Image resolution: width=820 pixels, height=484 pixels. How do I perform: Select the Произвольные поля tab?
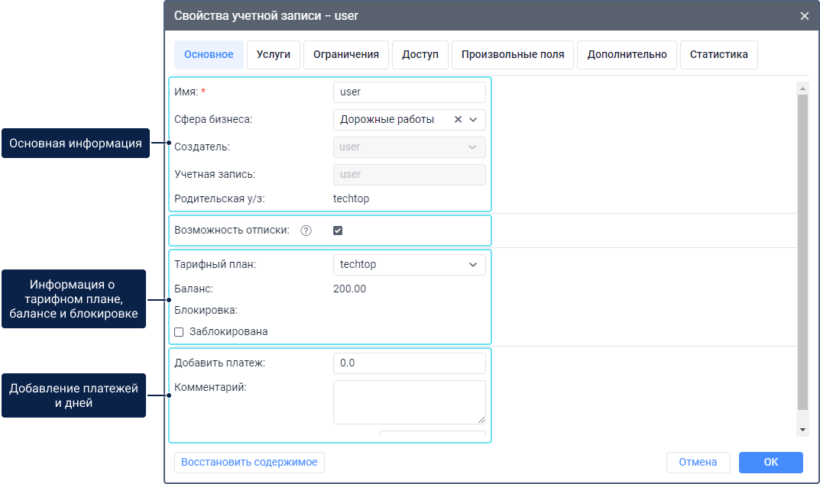pos(513,55)
